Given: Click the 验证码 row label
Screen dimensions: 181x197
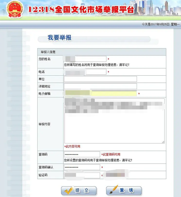Looking at the screenshot, I should [43, 175].
